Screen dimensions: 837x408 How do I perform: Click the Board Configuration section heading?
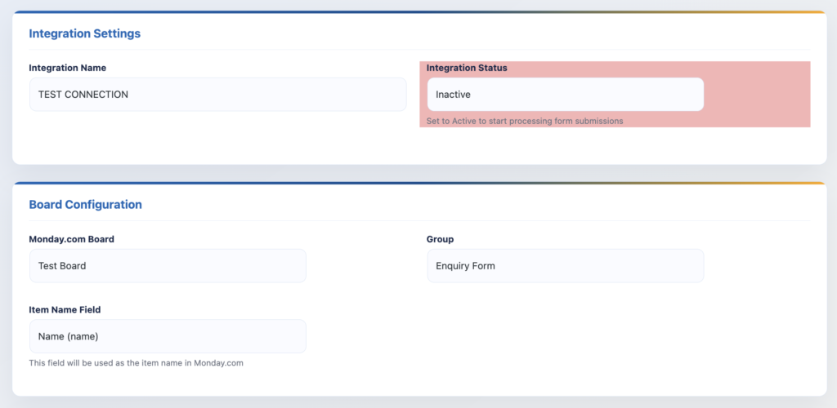pyautogui.click(x=86, y=205)
